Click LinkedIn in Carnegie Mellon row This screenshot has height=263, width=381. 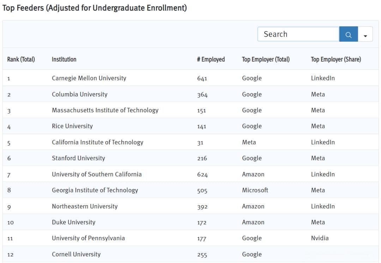(323, 78)
